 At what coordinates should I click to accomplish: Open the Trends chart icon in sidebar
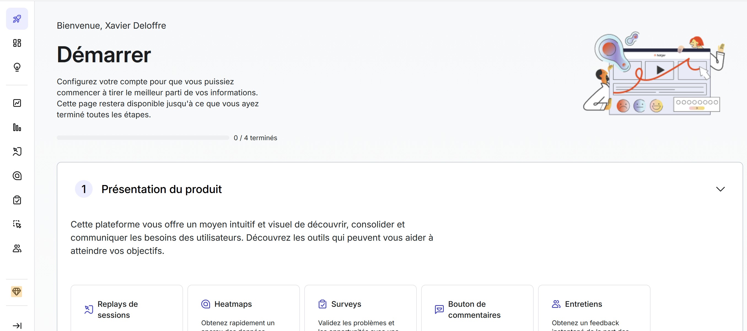[x=17, y=103]
